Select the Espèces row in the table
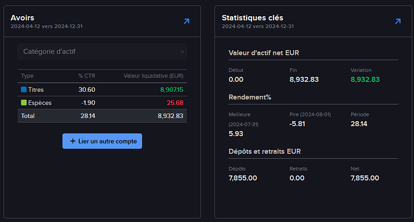Screen dimensions: 414x222 click(102, 103)
